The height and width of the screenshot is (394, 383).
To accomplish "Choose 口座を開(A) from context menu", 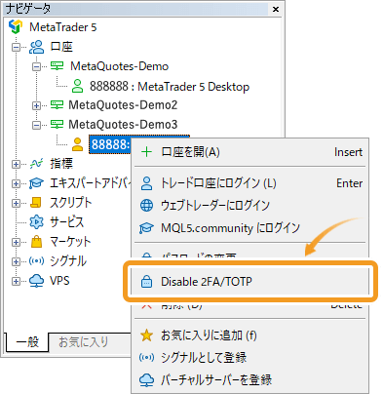I will (x=250, y=152).
